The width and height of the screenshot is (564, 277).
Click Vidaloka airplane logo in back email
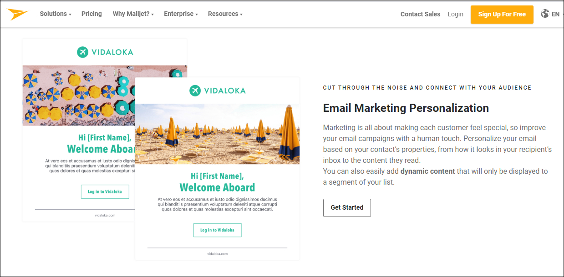82,52
